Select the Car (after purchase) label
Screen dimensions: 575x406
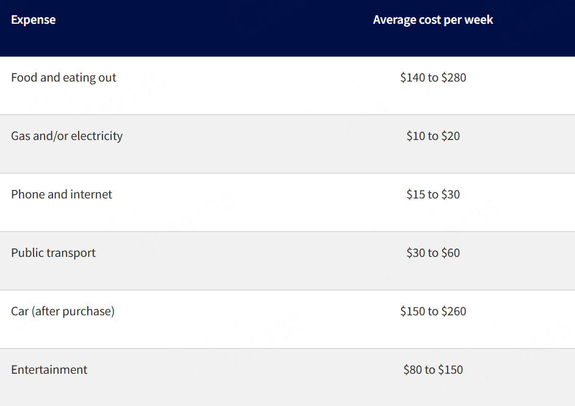63,312
